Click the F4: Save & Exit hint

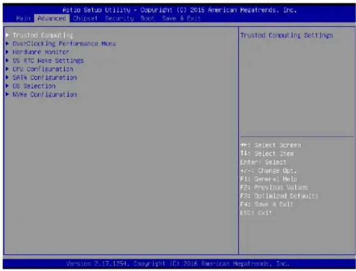tap(267, 204)
